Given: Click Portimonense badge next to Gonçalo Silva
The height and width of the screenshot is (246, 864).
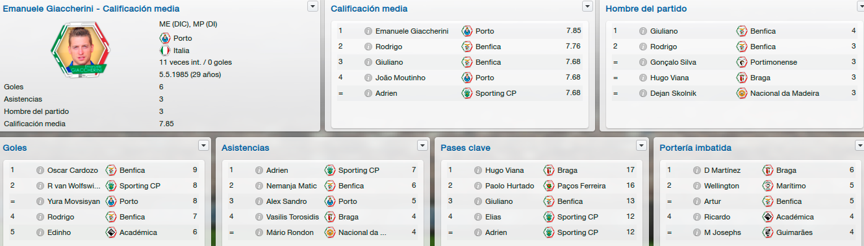Looking at the screenshot, I should (x=741, y=62).
